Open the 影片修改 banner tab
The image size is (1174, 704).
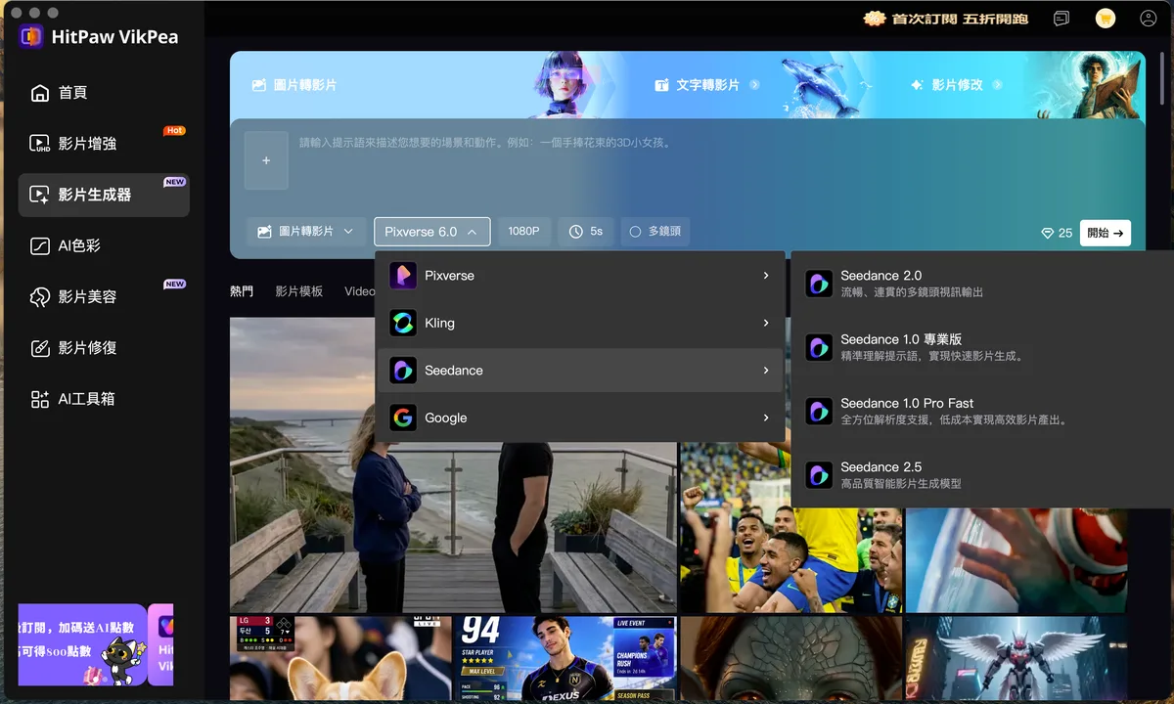point(958,85)
